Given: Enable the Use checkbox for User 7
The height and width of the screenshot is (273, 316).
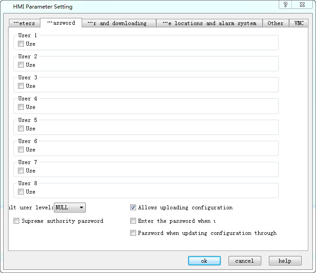Looking at the screenshot, I should click(21, 171).
